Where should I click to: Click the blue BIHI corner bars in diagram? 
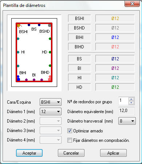tap(18, 78)
